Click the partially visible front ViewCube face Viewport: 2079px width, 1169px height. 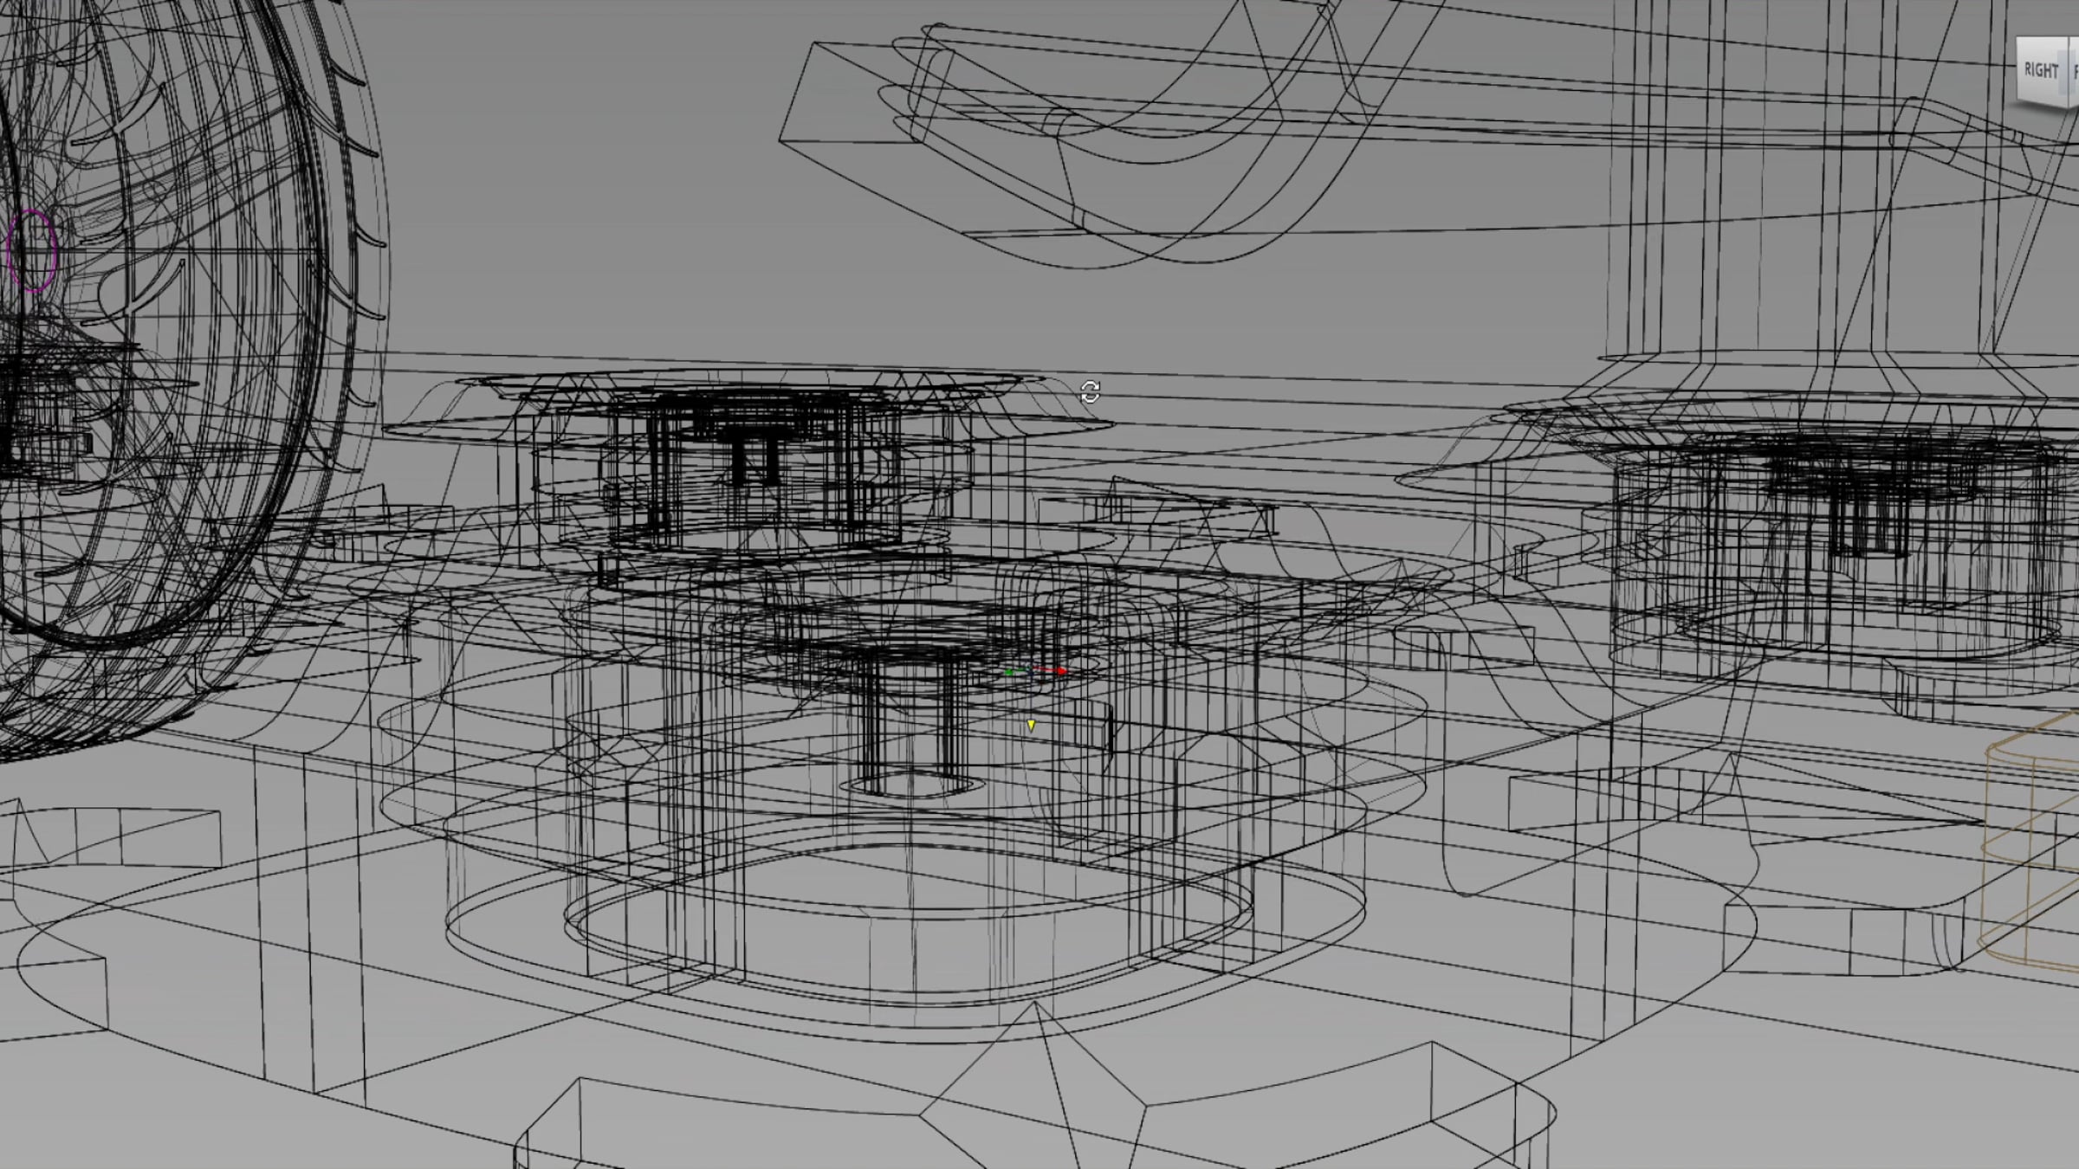[2075, 73]
